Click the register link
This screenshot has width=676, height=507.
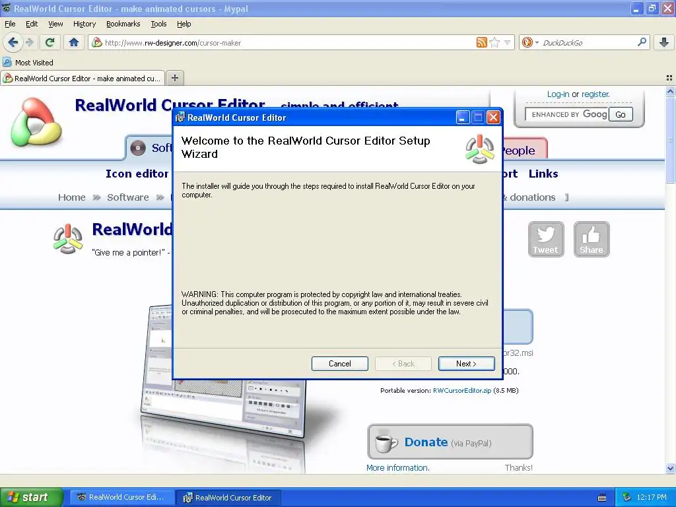(x=595, y=94)
